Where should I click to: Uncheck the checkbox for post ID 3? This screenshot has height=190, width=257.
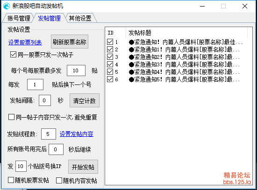tap(110, 56)
